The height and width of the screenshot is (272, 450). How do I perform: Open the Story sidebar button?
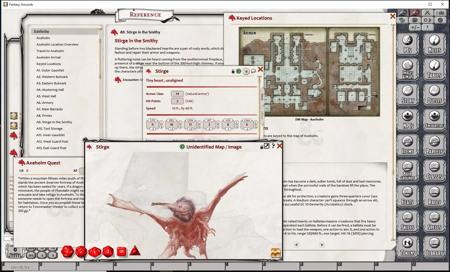(407, 95)
